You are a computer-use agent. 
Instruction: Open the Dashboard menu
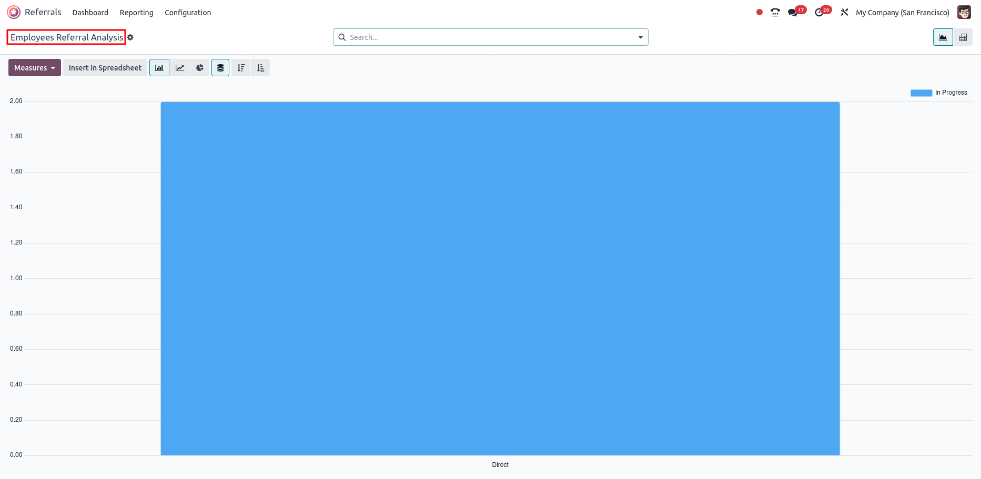tap(90, 13)
